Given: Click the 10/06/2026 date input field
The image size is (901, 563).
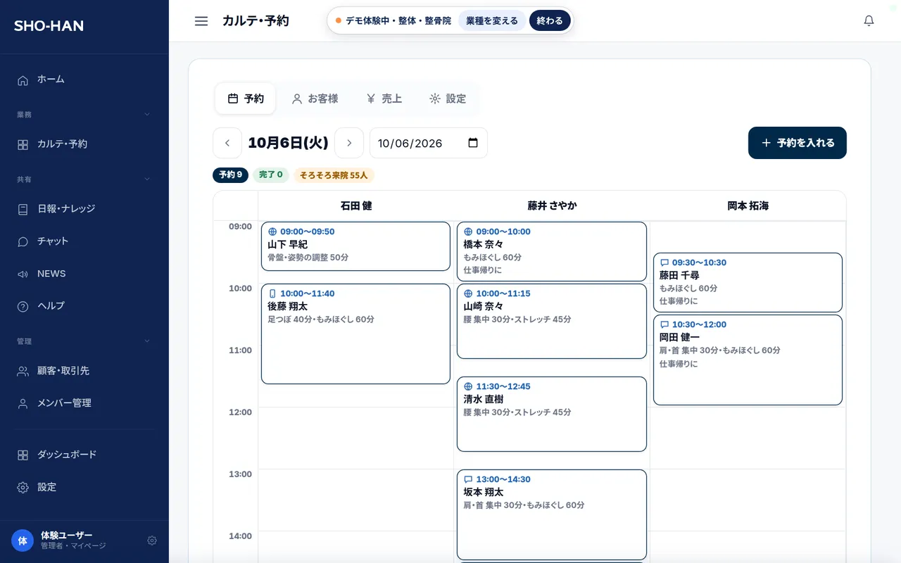Looking at the screenshot, I should (x=429, y=143).
